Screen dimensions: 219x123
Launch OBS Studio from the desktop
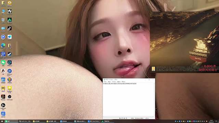[x=10, y=97]
